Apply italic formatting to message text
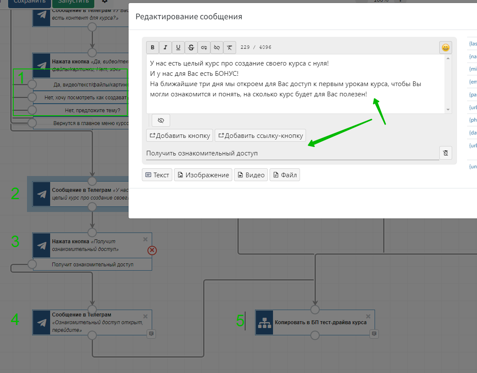Screen dimensions: 477x373 point(165,48)
